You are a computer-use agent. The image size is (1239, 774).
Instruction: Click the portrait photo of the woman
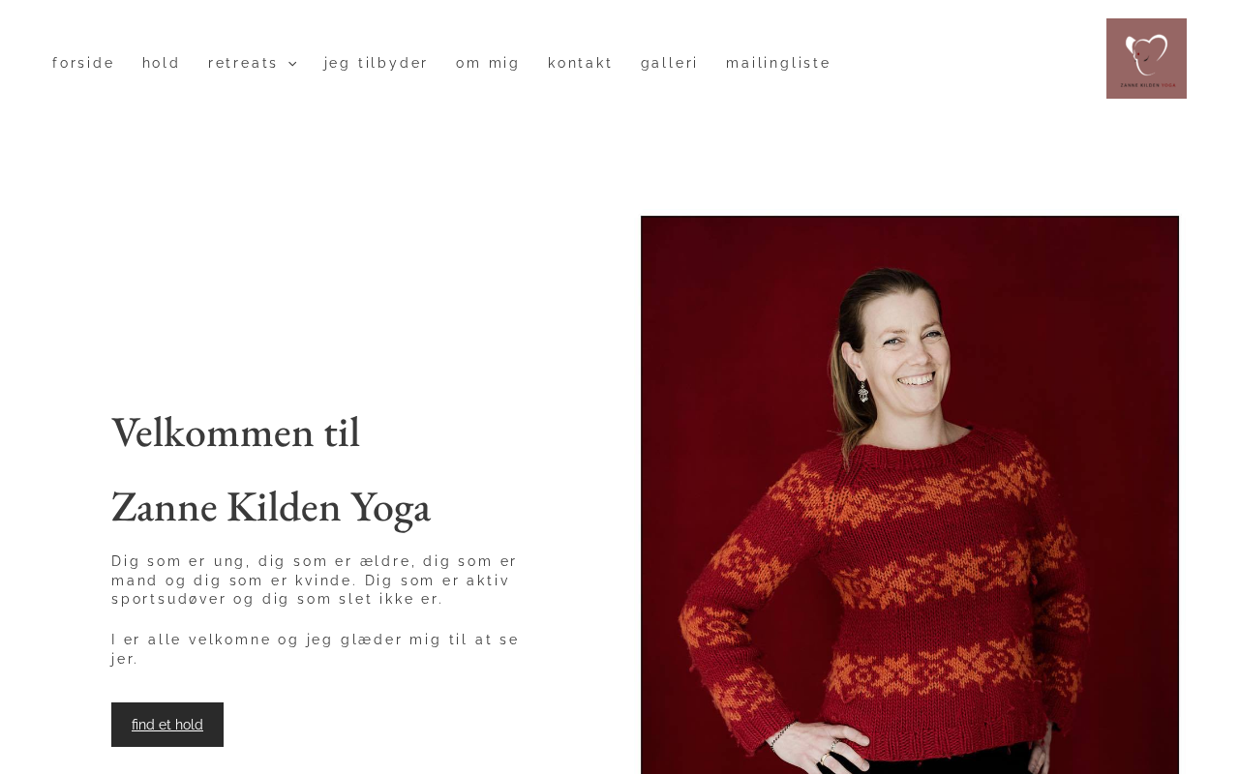coord(910,494)
